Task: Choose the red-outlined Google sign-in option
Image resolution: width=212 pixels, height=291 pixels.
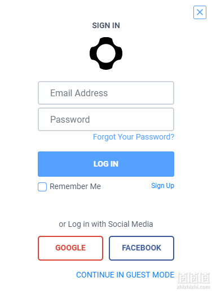Action: (70, 248)
